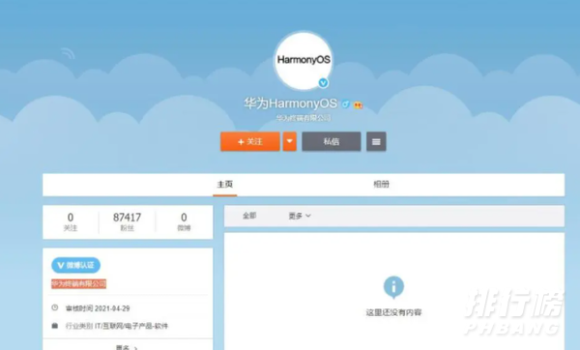The width and height of the screenshot is (580, 350).
Task: Click the briefcase icon beside 行业类别
Action: pyautogui.click(x=55, y=326)
